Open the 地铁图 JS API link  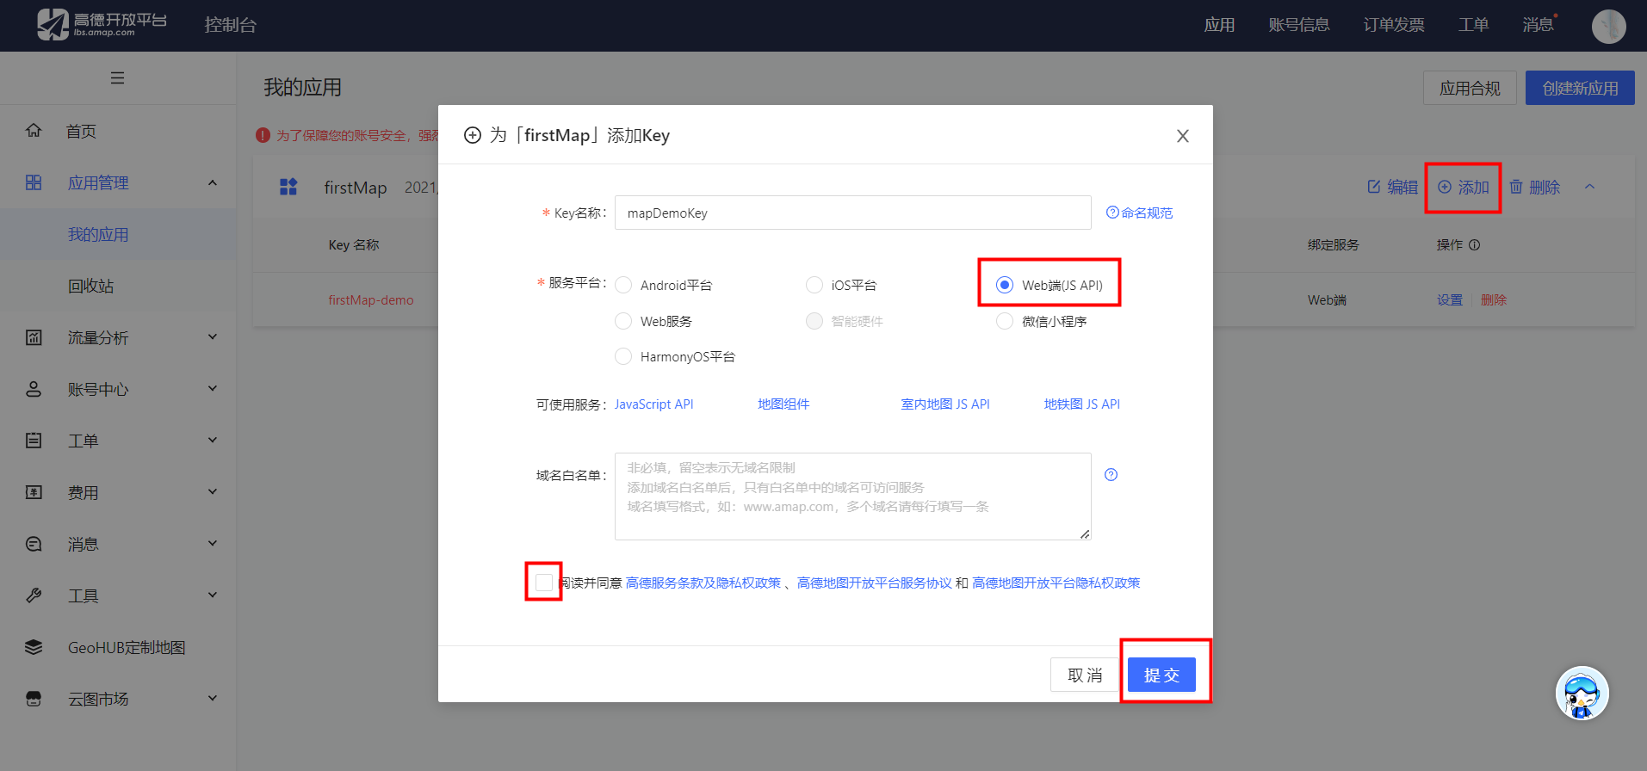(x=1082, y=404)
